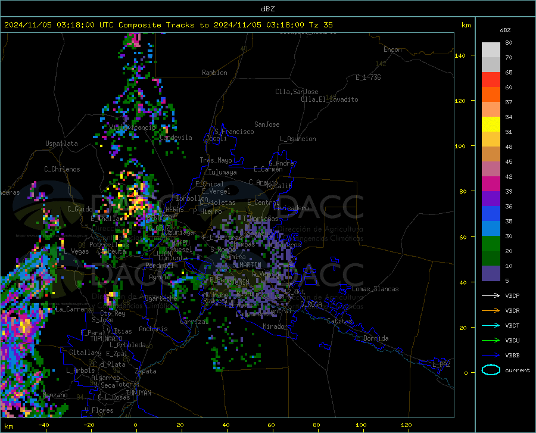Select the magenta 39-42 dBZ color swatch
Viewport: 536px width, 433px height.
(x=491, y=184)
